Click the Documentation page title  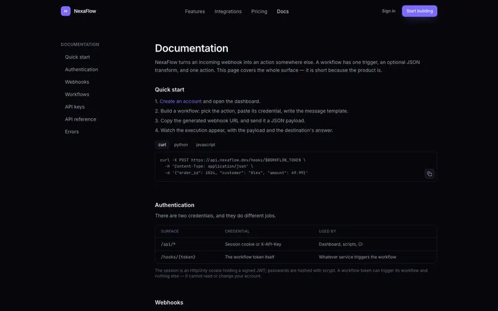click(192, 49)
